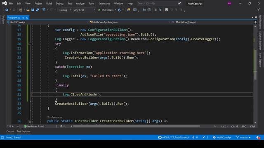Open the tab window settings gear

[256, 17]
